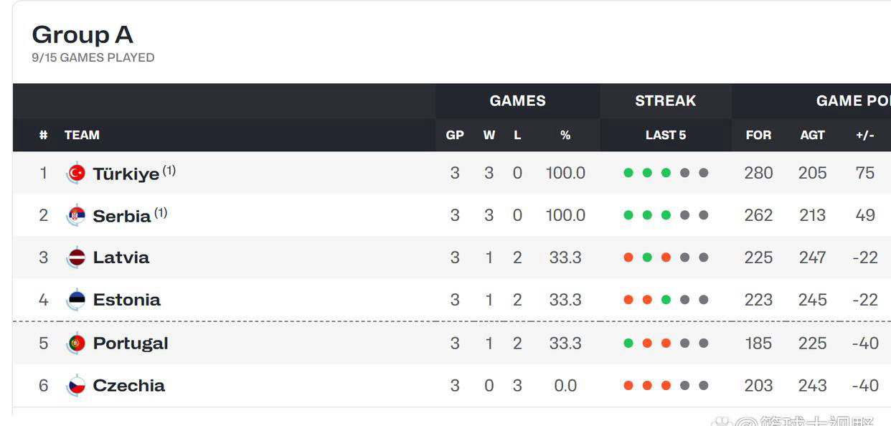The image size is (891, 426).
Task: Click the Türkiye flag icon
Action: tap(77, 173)
